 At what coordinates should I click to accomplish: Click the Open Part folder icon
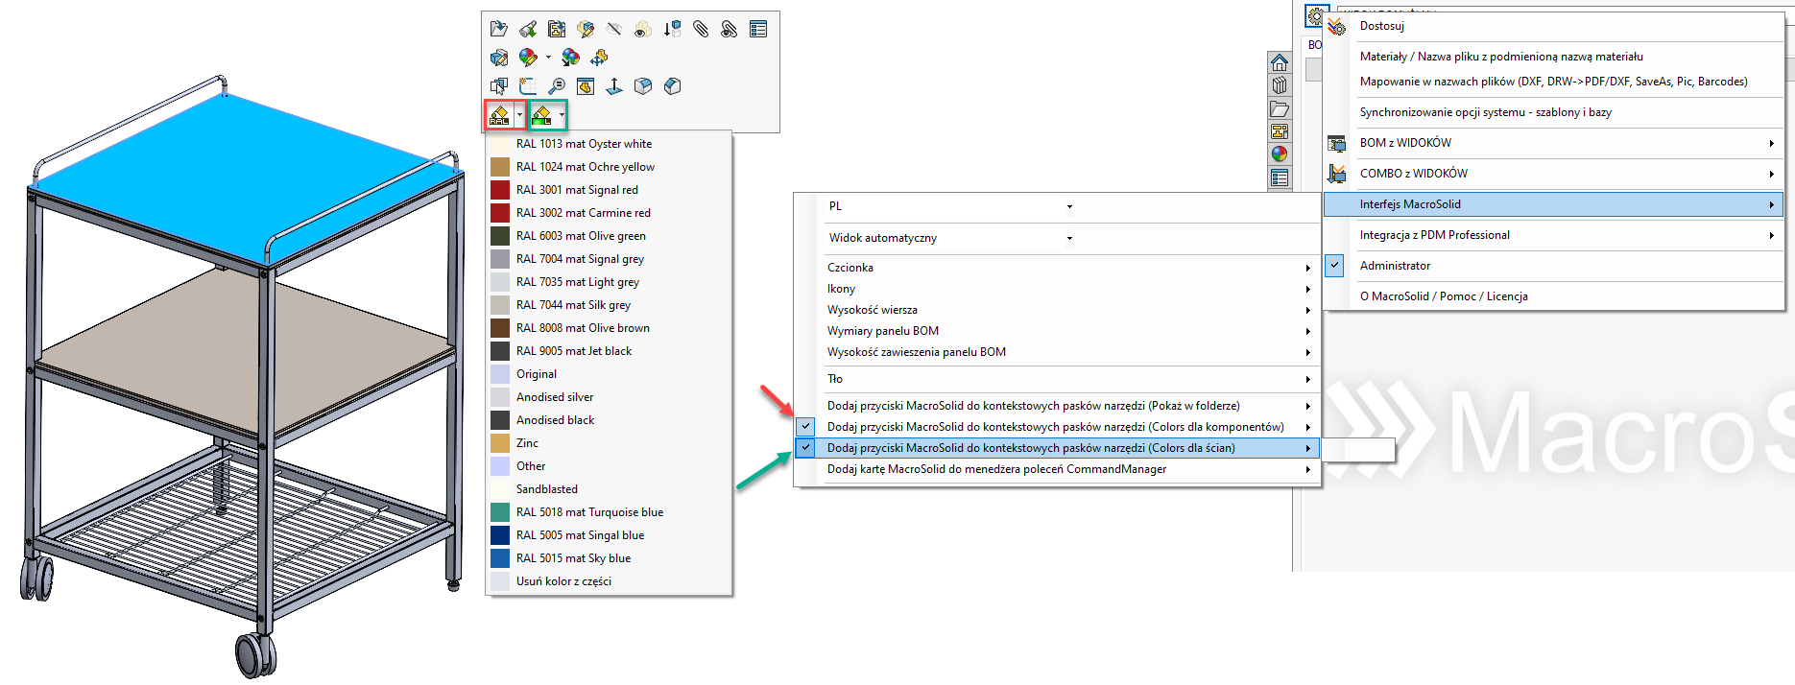498,30
